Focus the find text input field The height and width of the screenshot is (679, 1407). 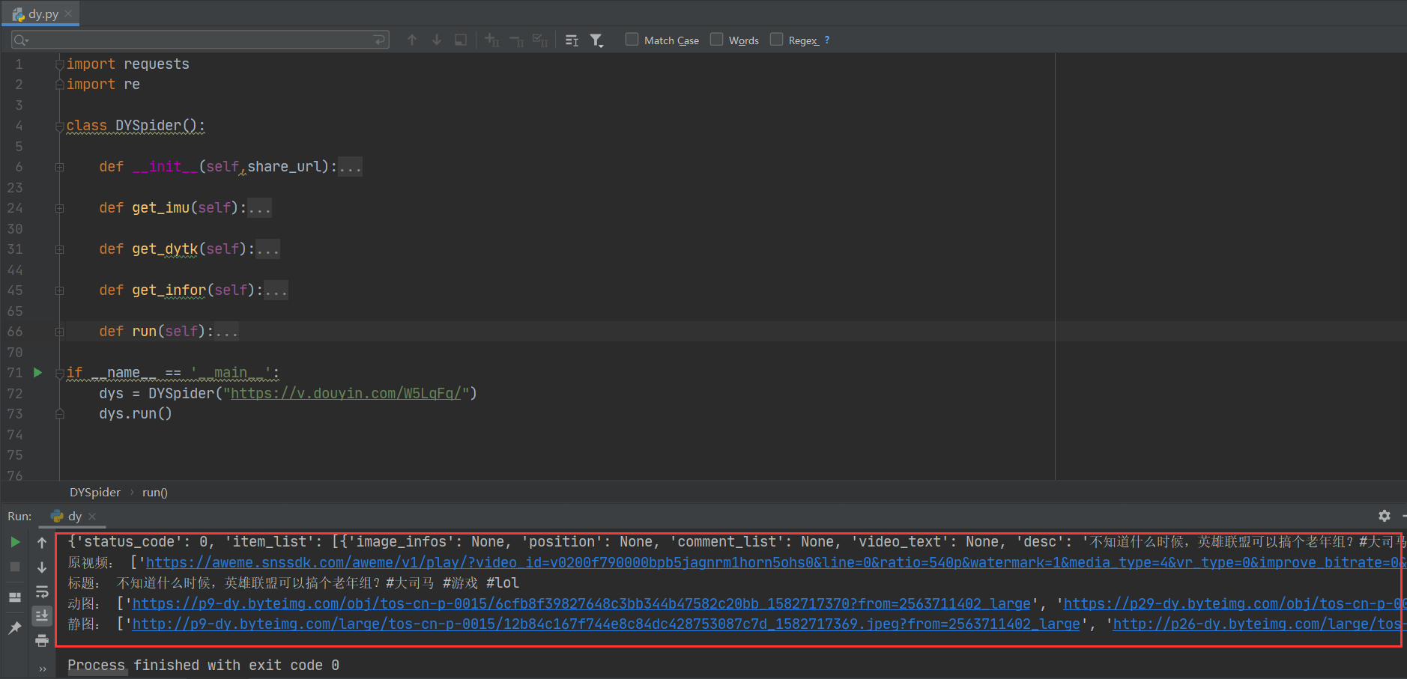(x=200, y=40)
